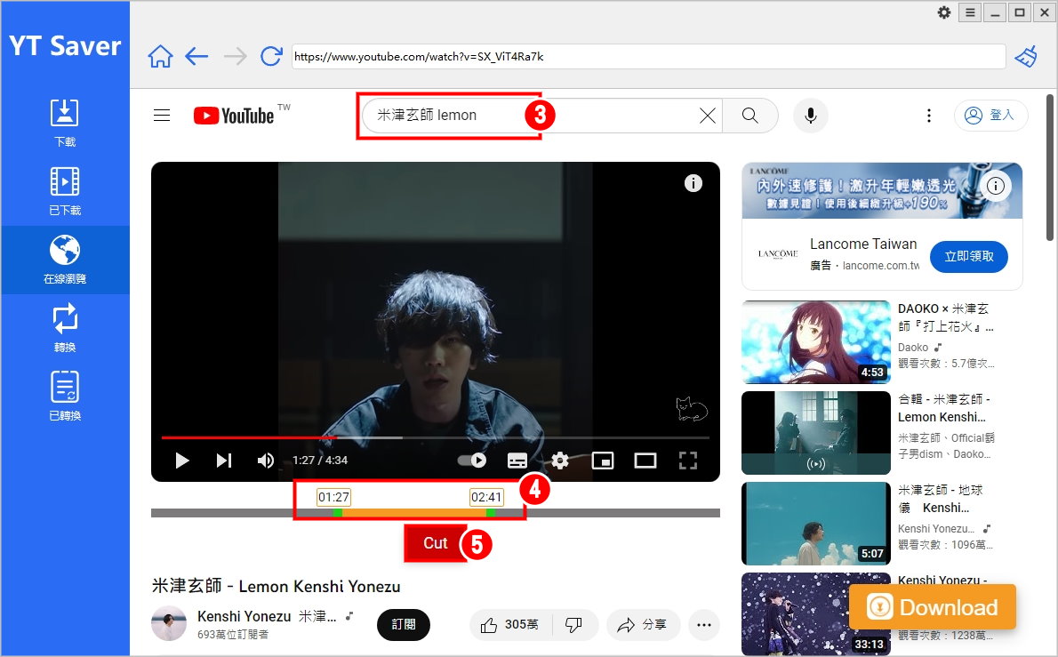The width and height of the screenshot is (1058, 657).
Task: Seek on the video progress bar
Action: [x=436, y=437]
